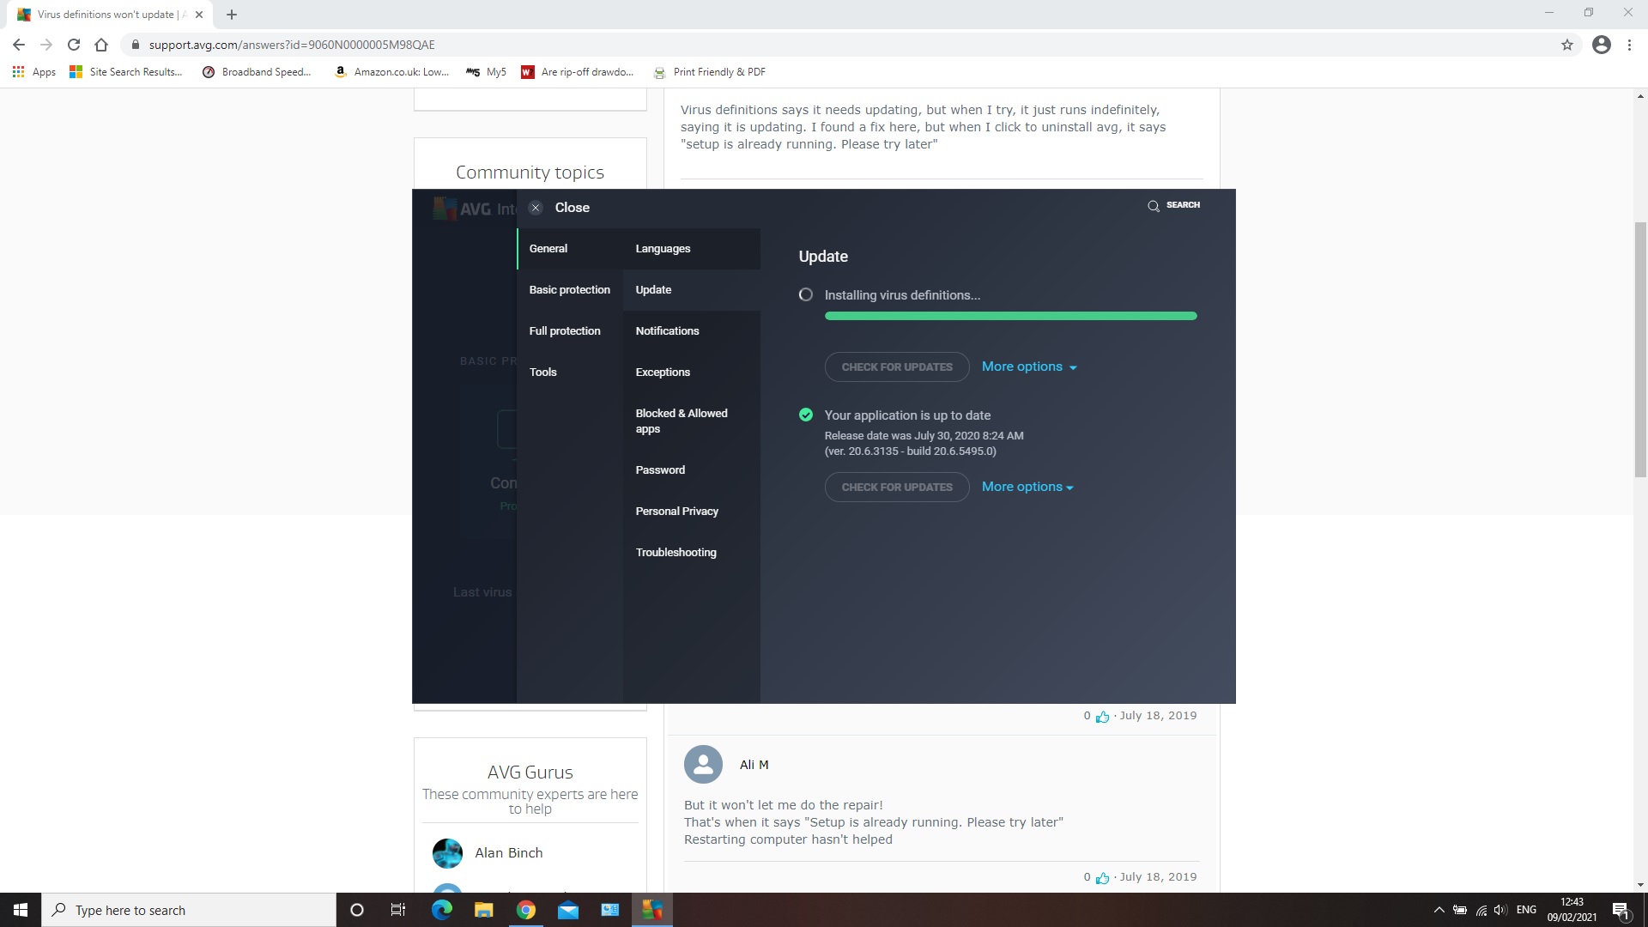Expand hidden icons in the system tray

[x=1439, y=910]
